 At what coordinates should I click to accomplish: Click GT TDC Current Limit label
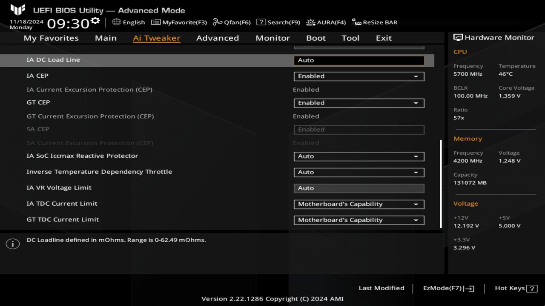(x=63, y=220)
